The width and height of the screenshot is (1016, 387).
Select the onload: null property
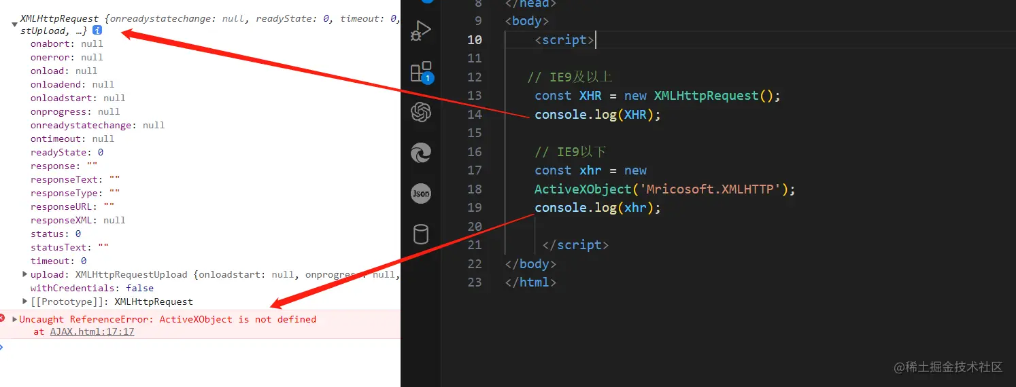point(64,71)
